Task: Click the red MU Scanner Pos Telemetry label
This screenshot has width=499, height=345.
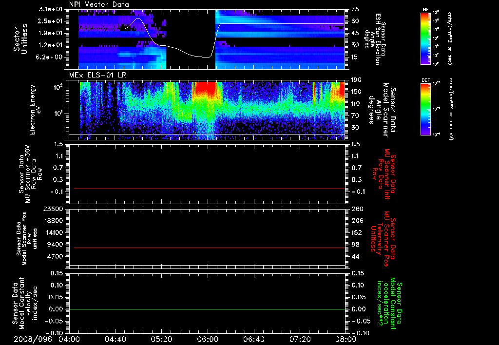Action: 383,238
